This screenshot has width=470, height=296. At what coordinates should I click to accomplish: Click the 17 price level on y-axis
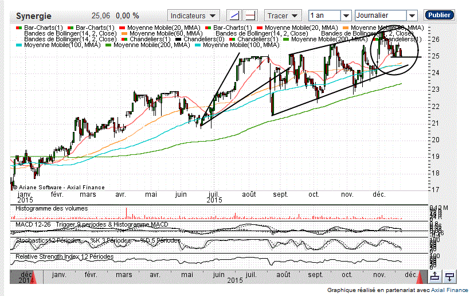(x=436, y=189)
